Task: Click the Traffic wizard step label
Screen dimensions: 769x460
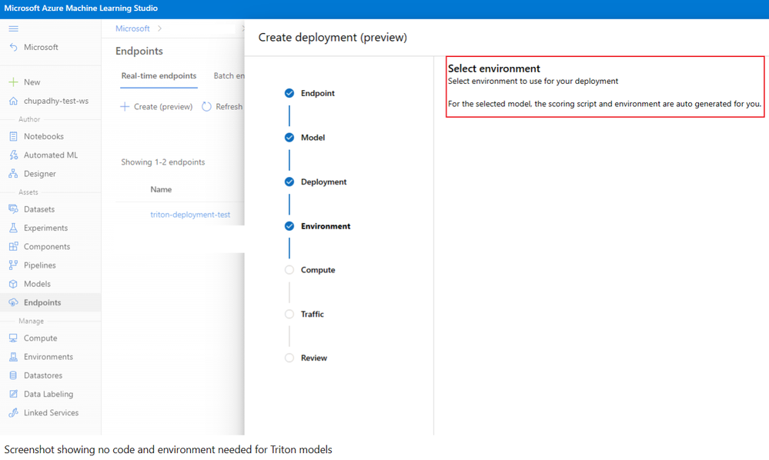Action: click(x=313, y=314)
